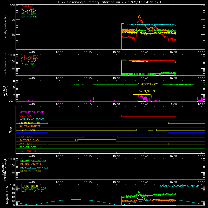Click the 15:45 tick label under top panel
Image resolution: width=208 pixels, height=208 pixels.
click(x=145, y=52)
